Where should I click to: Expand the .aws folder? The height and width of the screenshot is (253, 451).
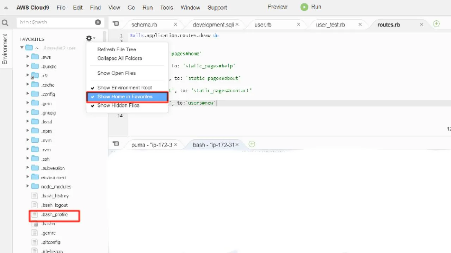27,57
